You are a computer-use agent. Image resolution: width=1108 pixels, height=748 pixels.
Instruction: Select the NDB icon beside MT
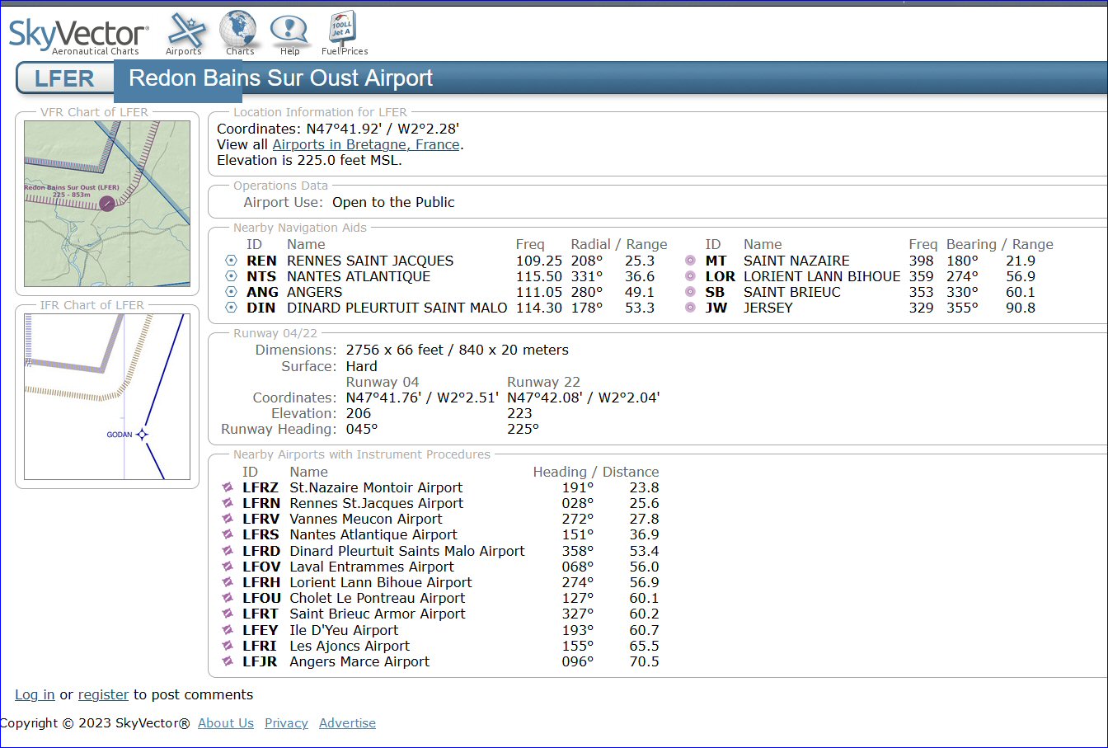690,261
